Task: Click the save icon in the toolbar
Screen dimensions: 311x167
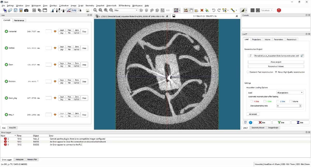Action: [x=16, y=10]
